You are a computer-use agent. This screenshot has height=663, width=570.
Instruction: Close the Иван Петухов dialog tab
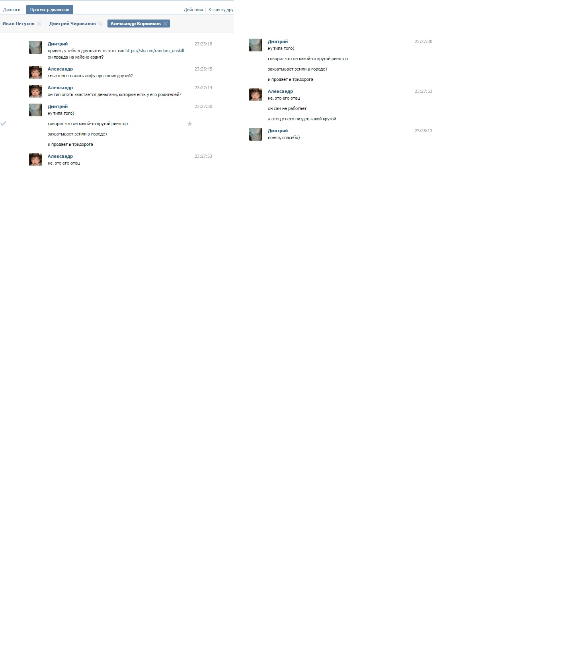39,24
